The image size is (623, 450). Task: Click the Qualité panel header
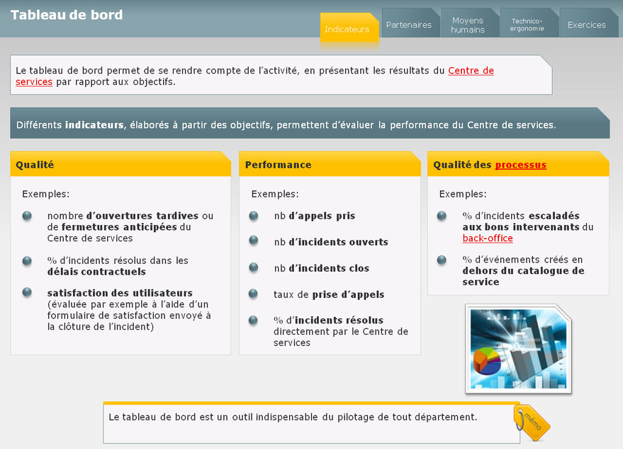[120, 164]
